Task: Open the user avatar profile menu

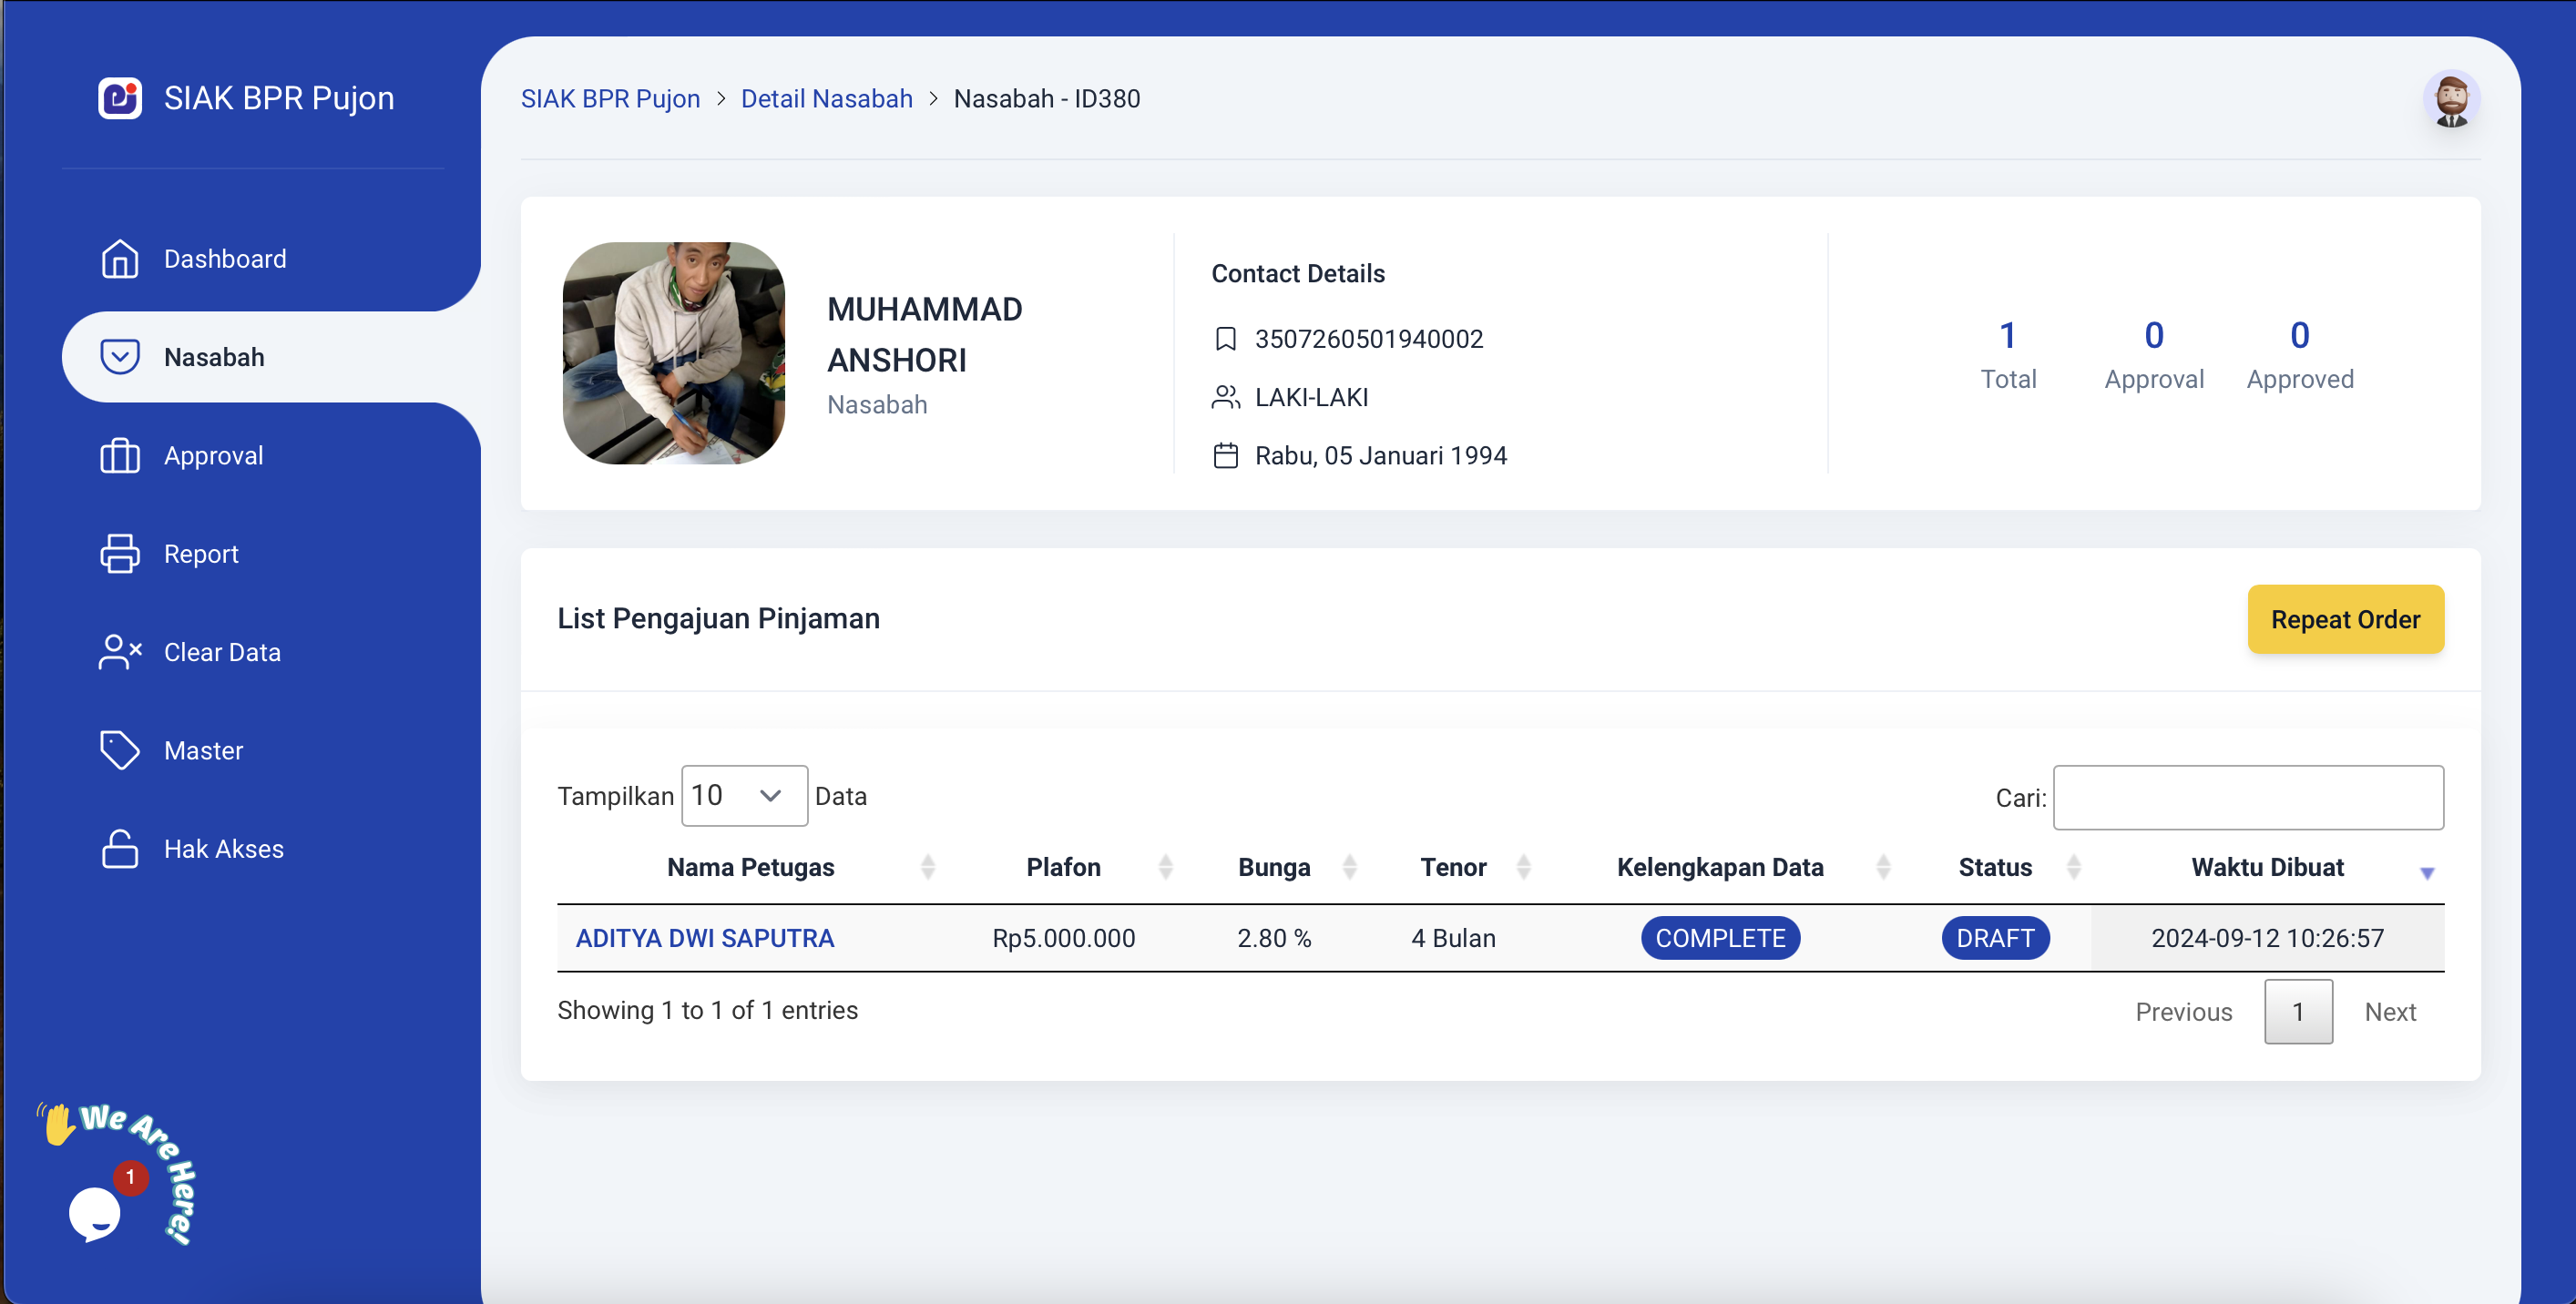Action: coord(2450,99)
